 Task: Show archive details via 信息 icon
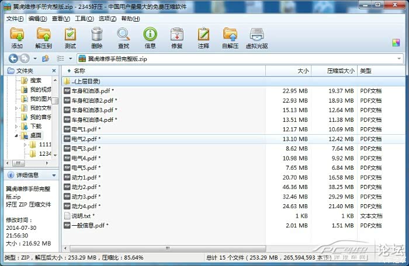click(150, 37)
